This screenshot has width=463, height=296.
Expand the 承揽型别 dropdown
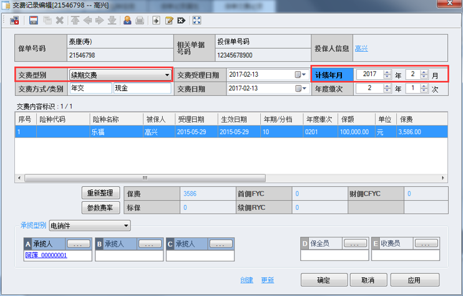click(x=126, y=226)
